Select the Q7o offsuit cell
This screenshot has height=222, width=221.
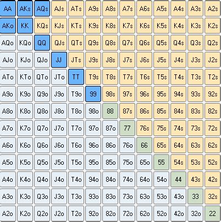pyautogui.click(x=42, y=128)
